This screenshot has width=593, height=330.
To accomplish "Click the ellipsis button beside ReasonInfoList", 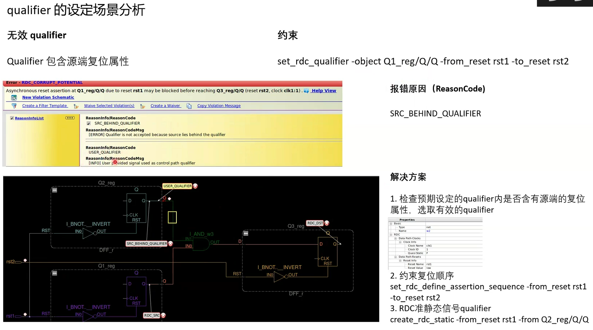I will tap(70, 118).
